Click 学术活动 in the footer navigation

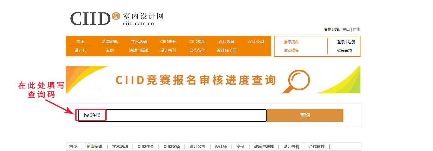click(x=120, y=146)
